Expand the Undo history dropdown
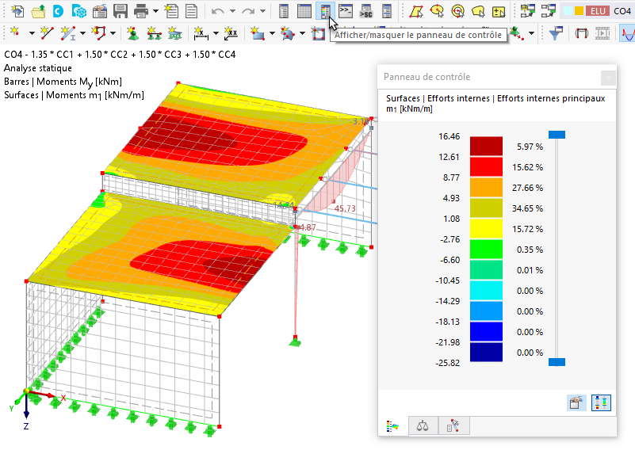Screen dimensions: 635x450 point(232,11)
